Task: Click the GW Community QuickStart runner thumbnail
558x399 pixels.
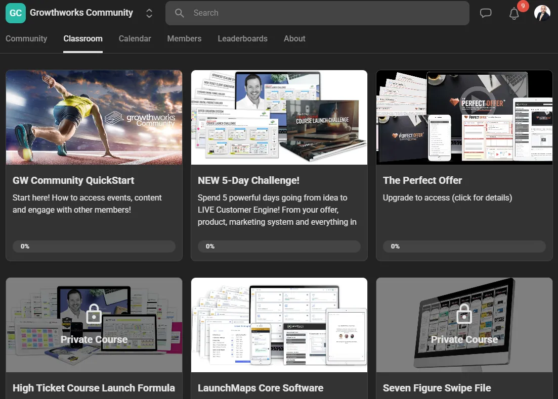Action: click(94, 117)
